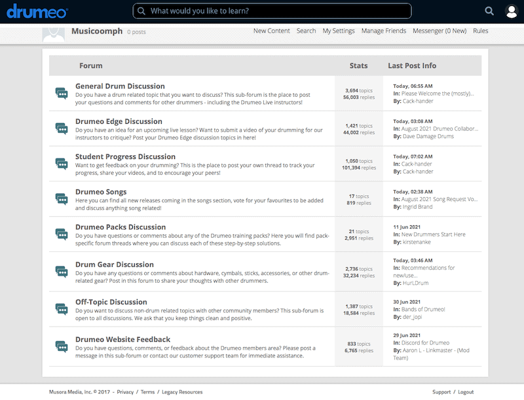View kirstenanke's profile

(417, 242)
